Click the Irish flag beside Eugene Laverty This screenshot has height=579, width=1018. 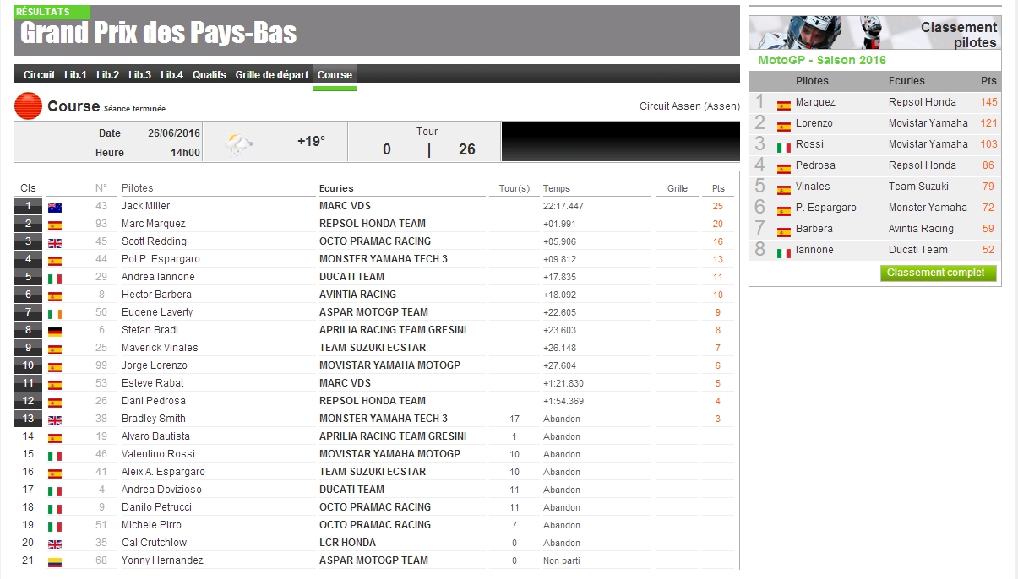(55, 314)
